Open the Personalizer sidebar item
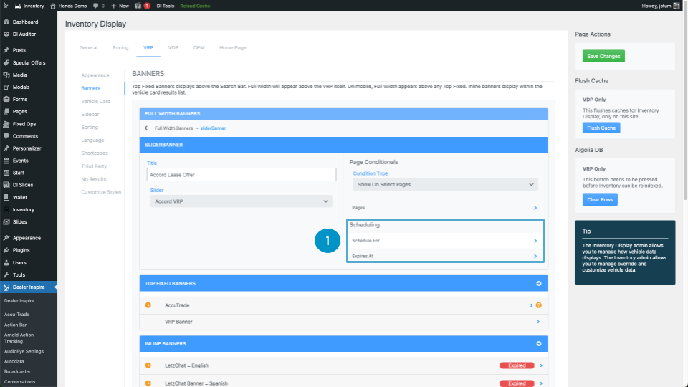Screen dimensions: 688x387 tap(27, 148)
